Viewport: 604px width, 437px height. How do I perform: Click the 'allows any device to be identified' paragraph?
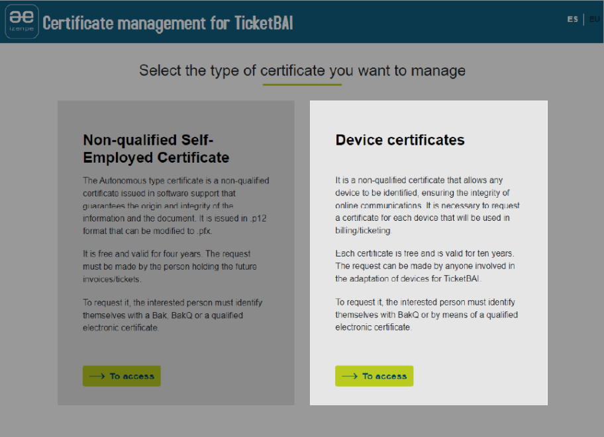pos(423,205)
